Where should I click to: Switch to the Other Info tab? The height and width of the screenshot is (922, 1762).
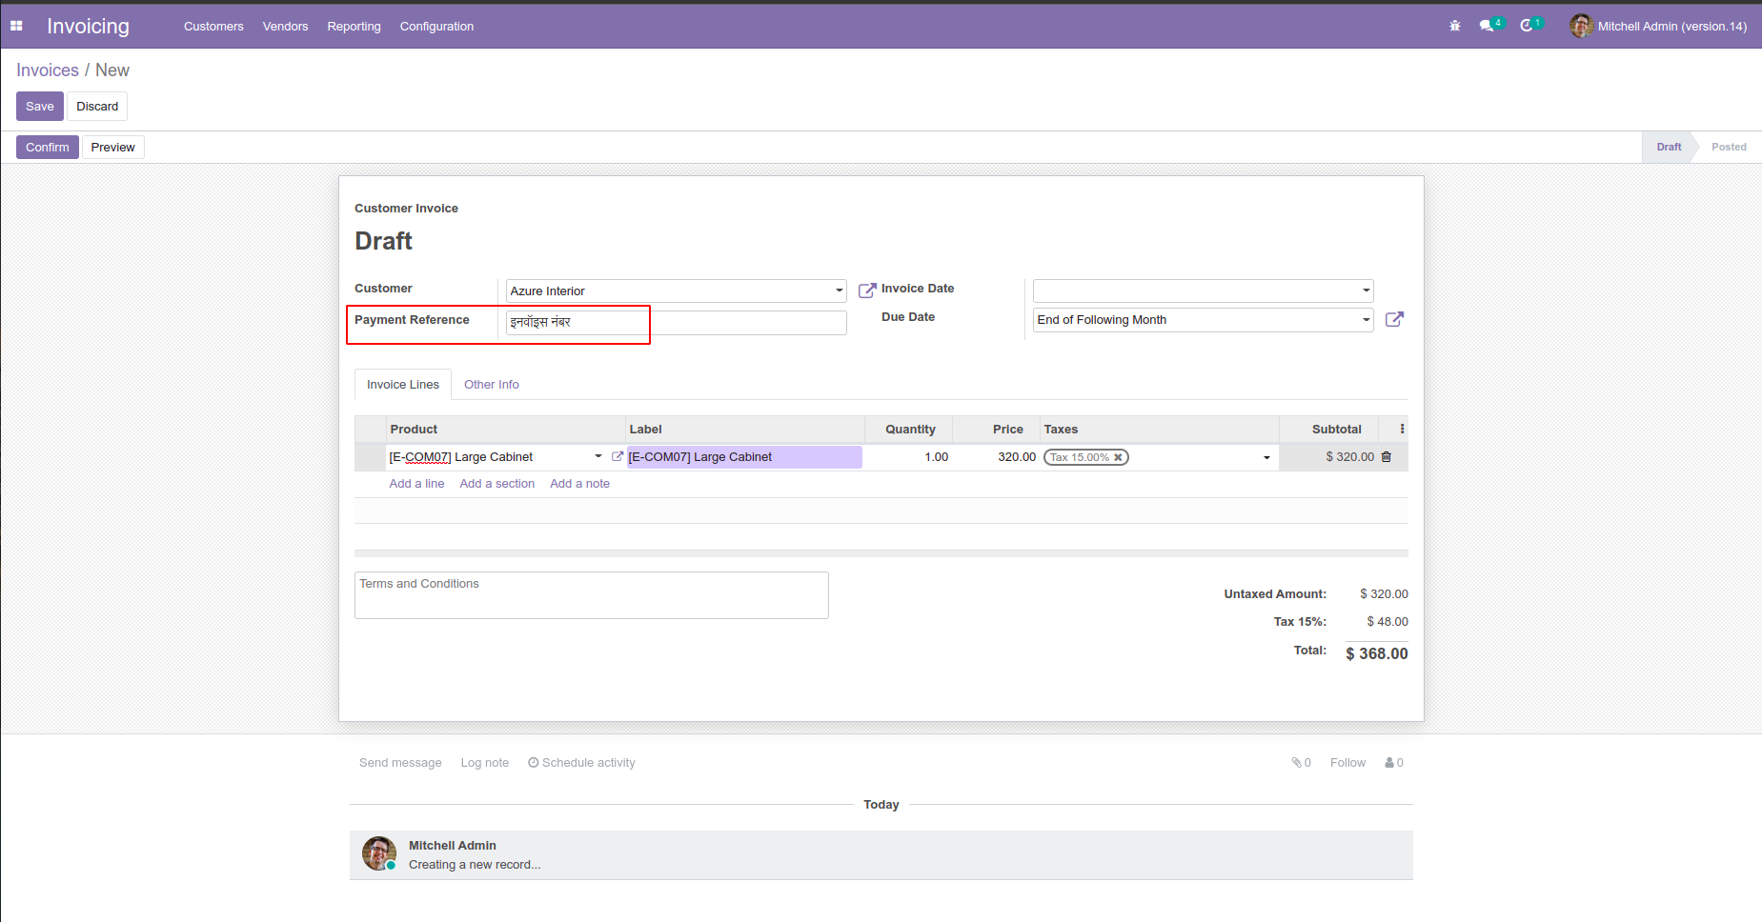491,385
